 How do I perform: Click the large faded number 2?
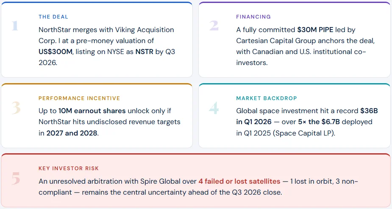coord(214,26)
